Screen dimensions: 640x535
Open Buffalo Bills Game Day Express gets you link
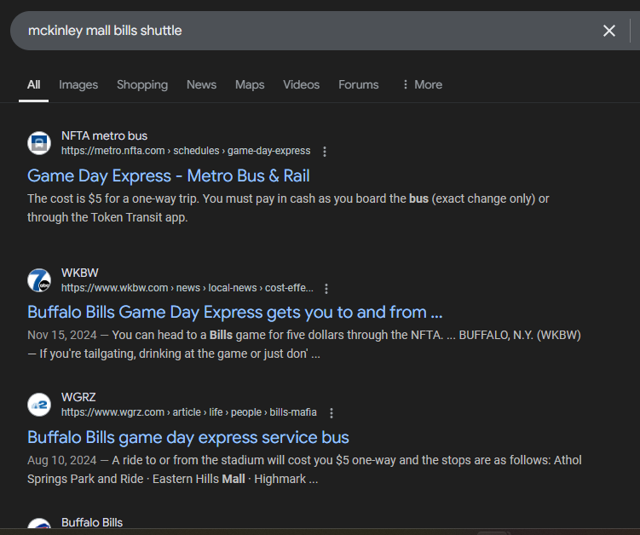pos(234,312)
